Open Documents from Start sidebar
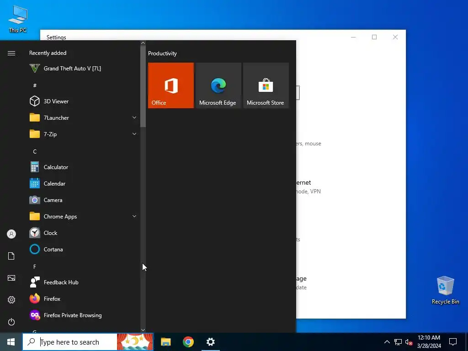The width and height of the screenshot is (468, 351). coord(11,256)
